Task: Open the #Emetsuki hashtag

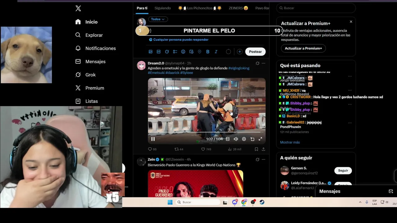Action: click(156, 73)
